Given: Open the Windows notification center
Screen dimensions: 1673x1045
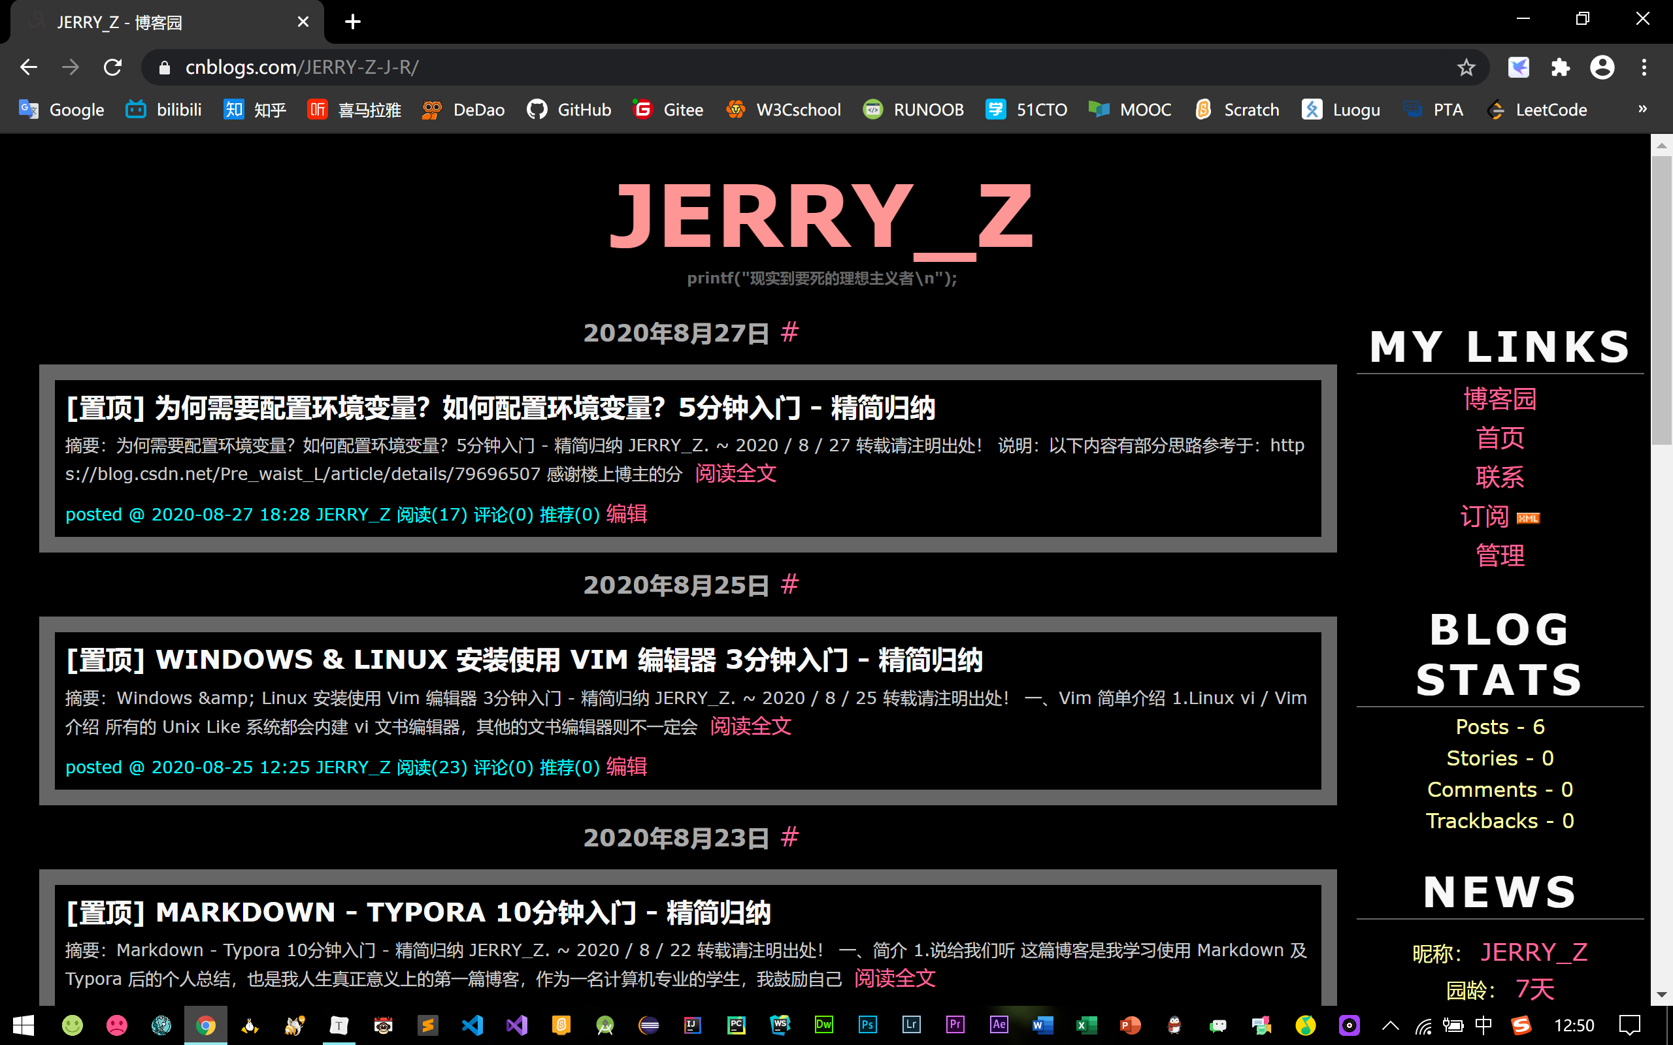Looking at the screenshot, I should pos(1629,1025).
